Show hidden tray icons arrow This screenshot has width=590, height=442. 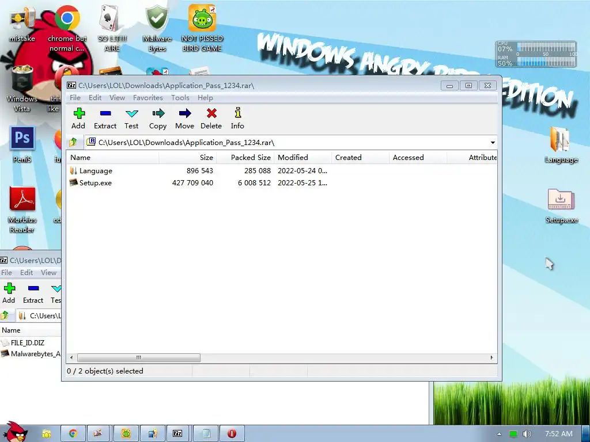499,434
